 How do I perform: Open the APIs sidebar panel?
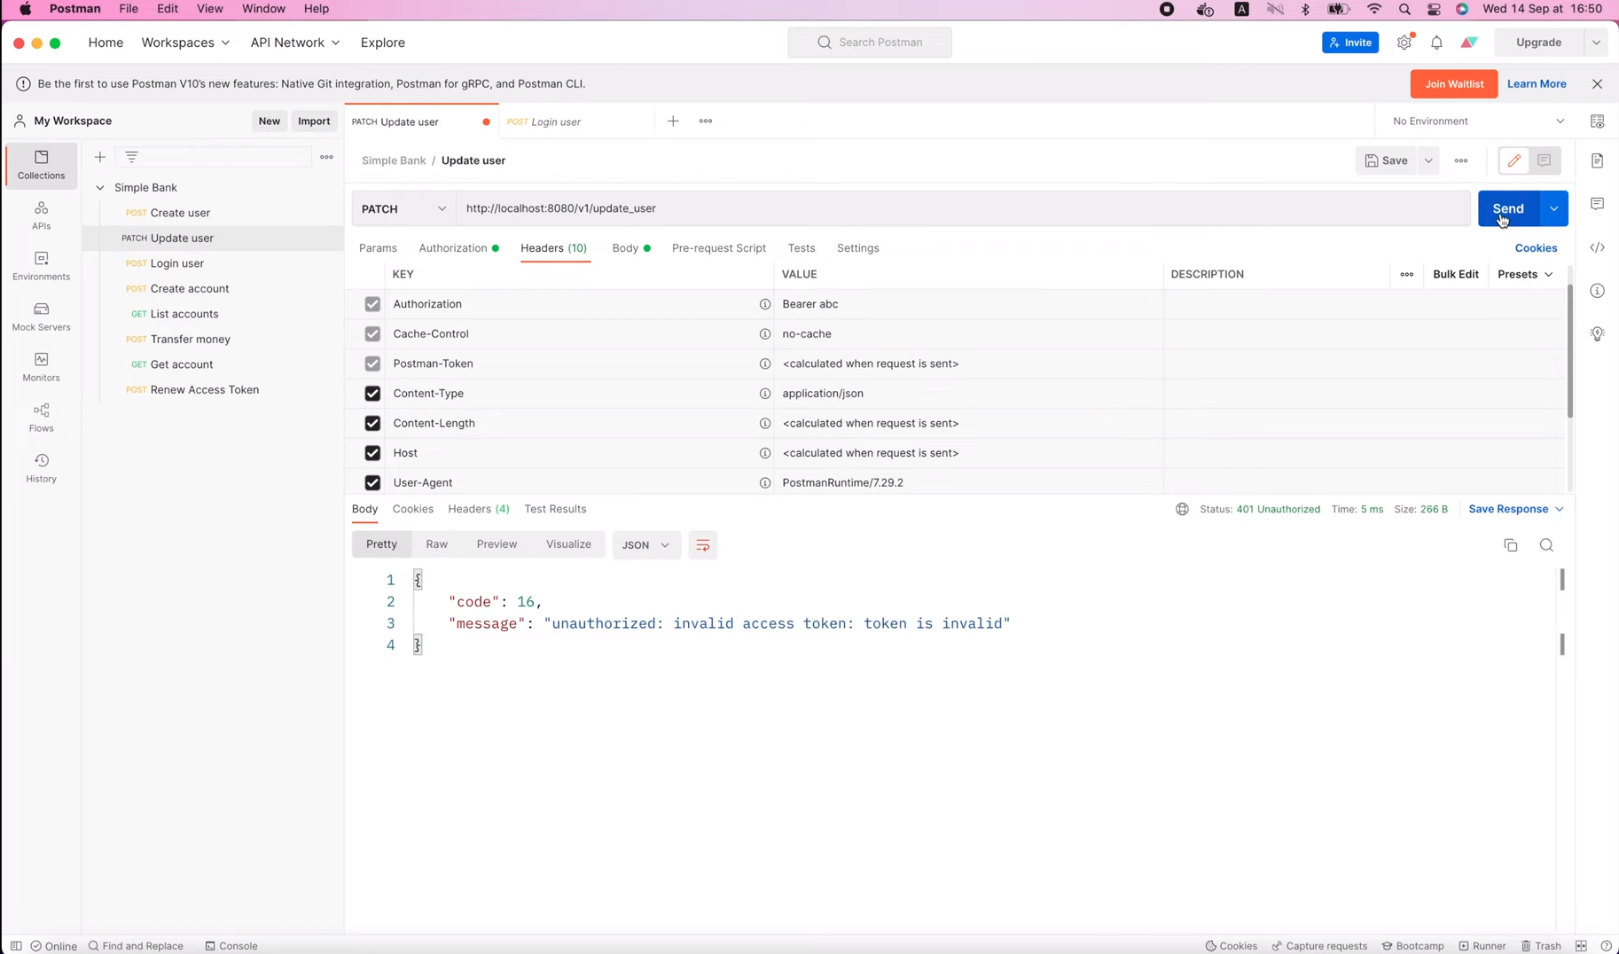(x=41, y=215)
